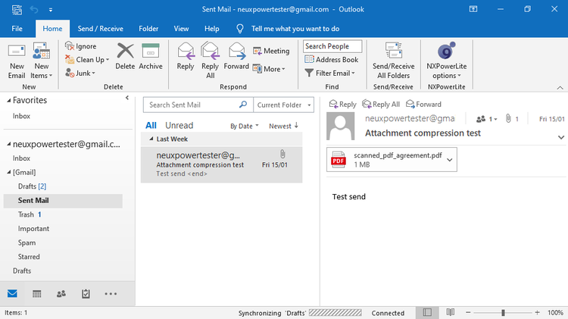
Task: Open the Trash folder
Action: (30, 214)
